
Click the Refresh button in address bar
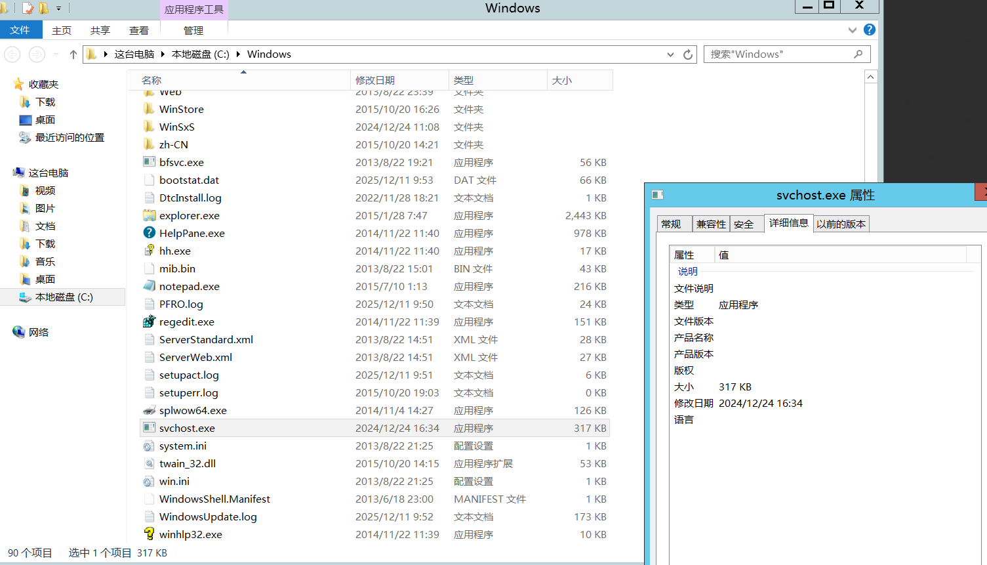pyautogui.click(x=688, y=54)
